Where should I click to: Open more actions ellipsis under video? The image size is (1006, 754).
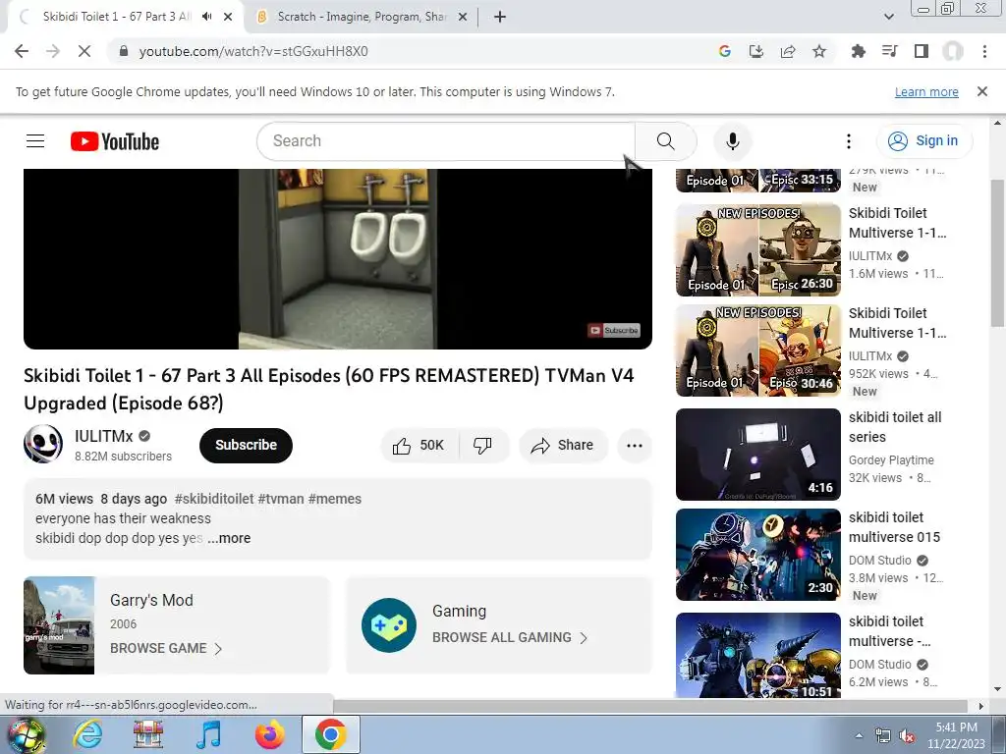tap(635, 445)
